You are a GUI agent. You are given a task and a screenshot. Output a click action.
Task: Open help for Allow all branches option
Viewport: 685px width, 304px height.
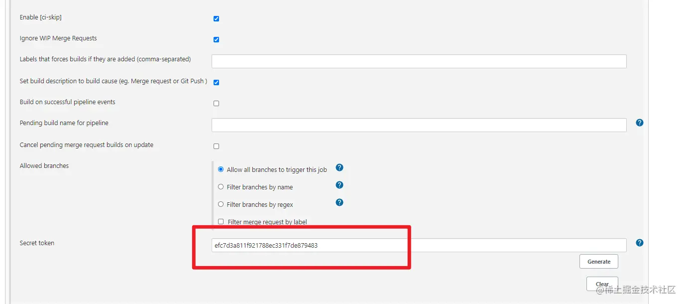(x=340, y=167)
